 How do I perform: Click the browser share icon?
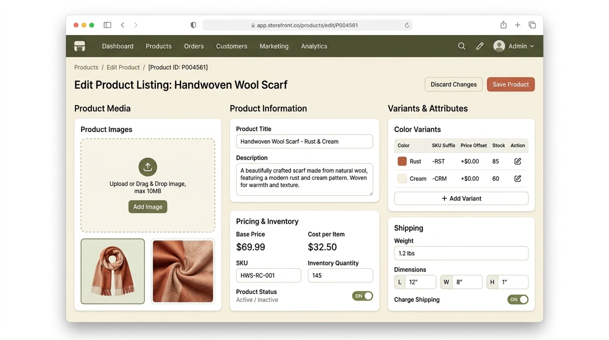503,25
